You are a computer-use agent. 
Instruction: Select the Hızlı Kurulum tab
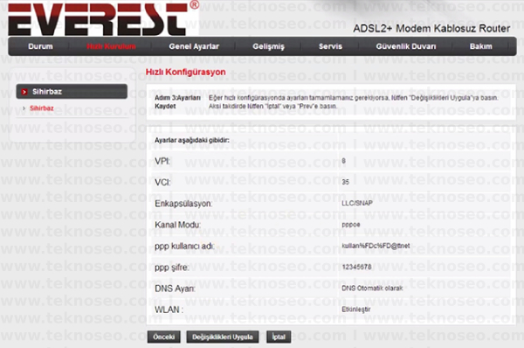(111, 46)
